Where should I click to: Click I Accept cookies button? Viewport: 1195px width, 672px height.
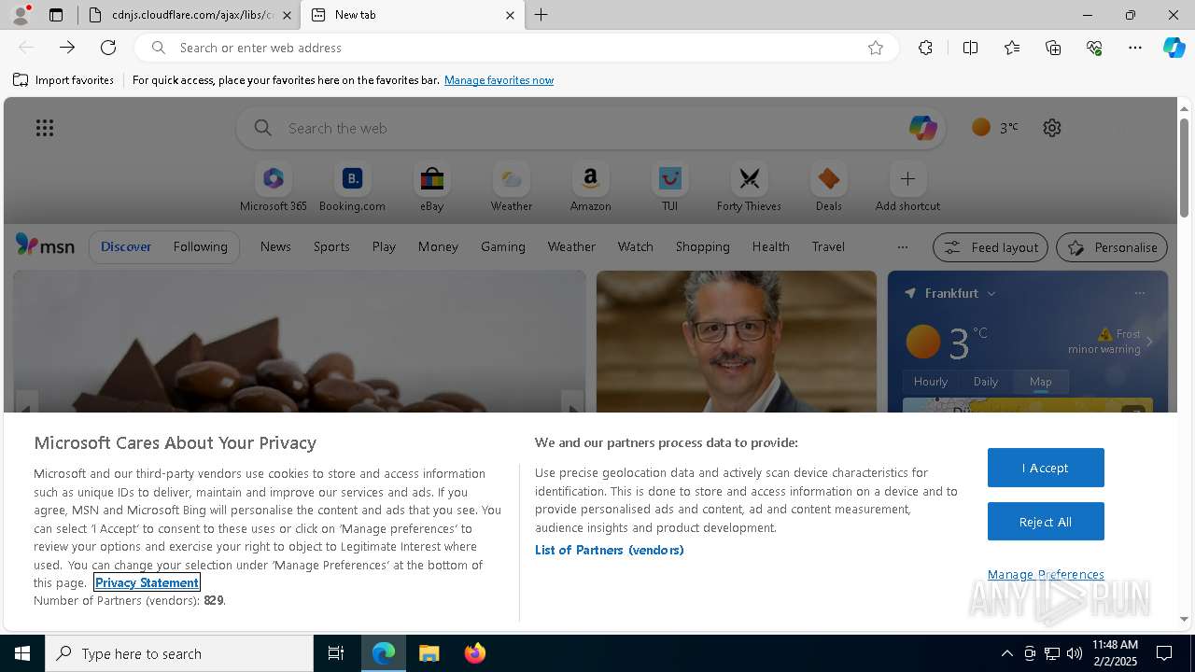[1046, 468]
